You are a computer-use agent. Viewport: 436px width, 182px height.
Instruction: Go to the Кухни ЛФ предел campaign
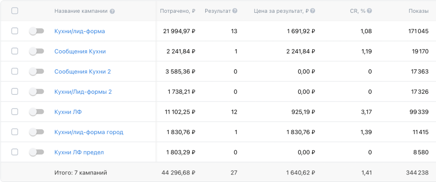click(x=79, y=152)
